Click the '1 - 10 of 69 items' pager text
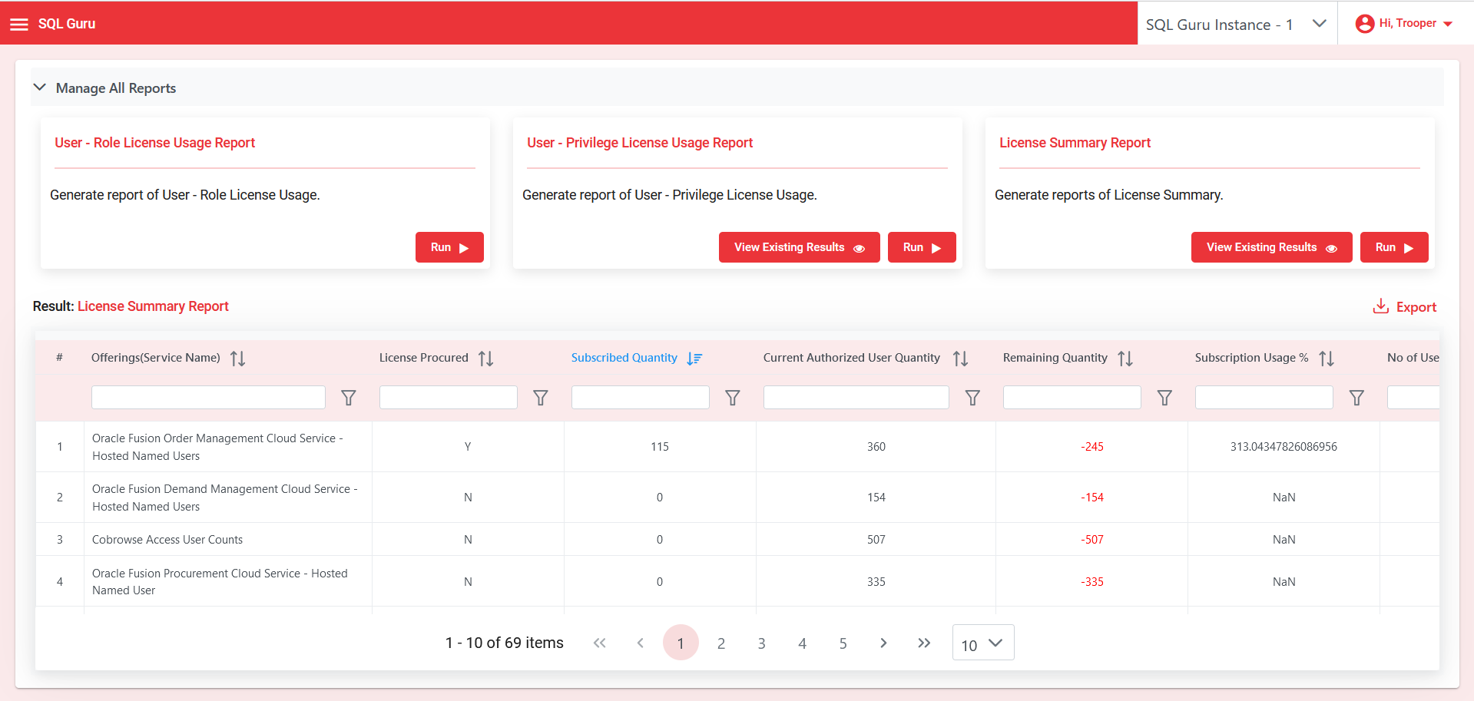The width and height of the screenshot is (1474, 701). 505,643
